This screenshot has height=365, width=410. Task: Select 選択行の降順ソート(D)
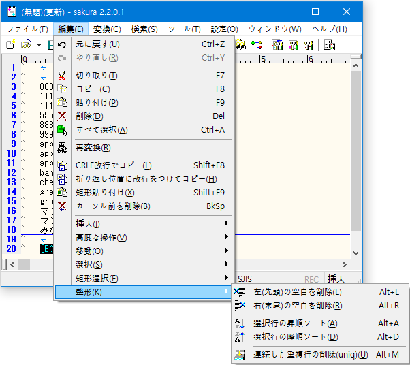point(320,337)
